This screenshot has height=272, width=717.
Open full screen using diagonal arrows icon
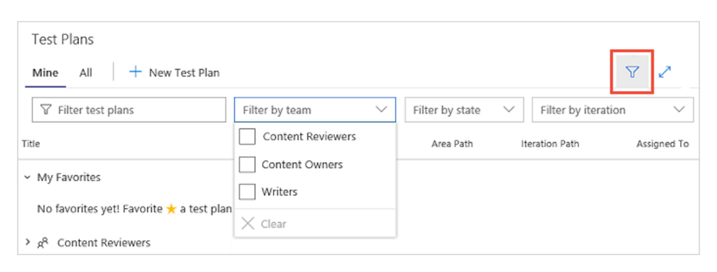click(x=665, y=72)
